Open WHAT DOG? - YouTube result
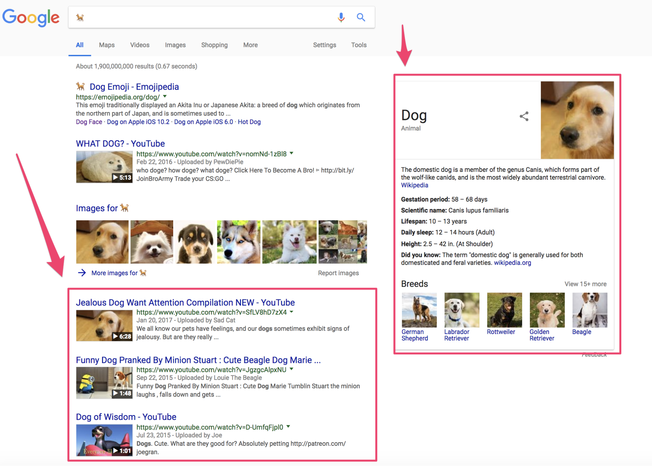 120,143
